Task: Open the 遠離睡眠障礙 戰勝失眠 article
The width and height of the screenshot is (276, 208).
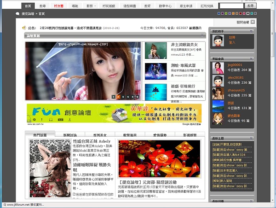Action: pos(92,168)
